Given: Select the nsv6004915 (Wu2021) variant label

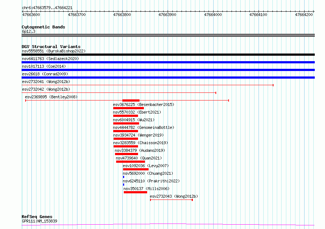Looking at the screenshot, I should pos(134,120).
